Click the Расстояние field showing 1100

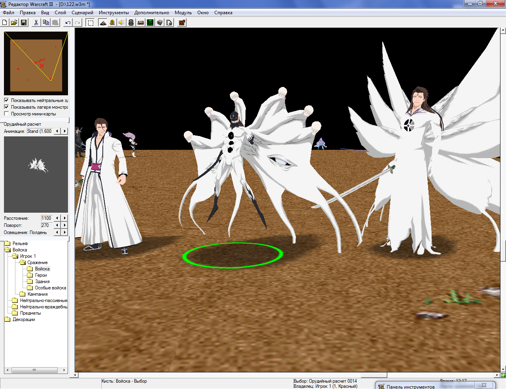pos(47,218)
